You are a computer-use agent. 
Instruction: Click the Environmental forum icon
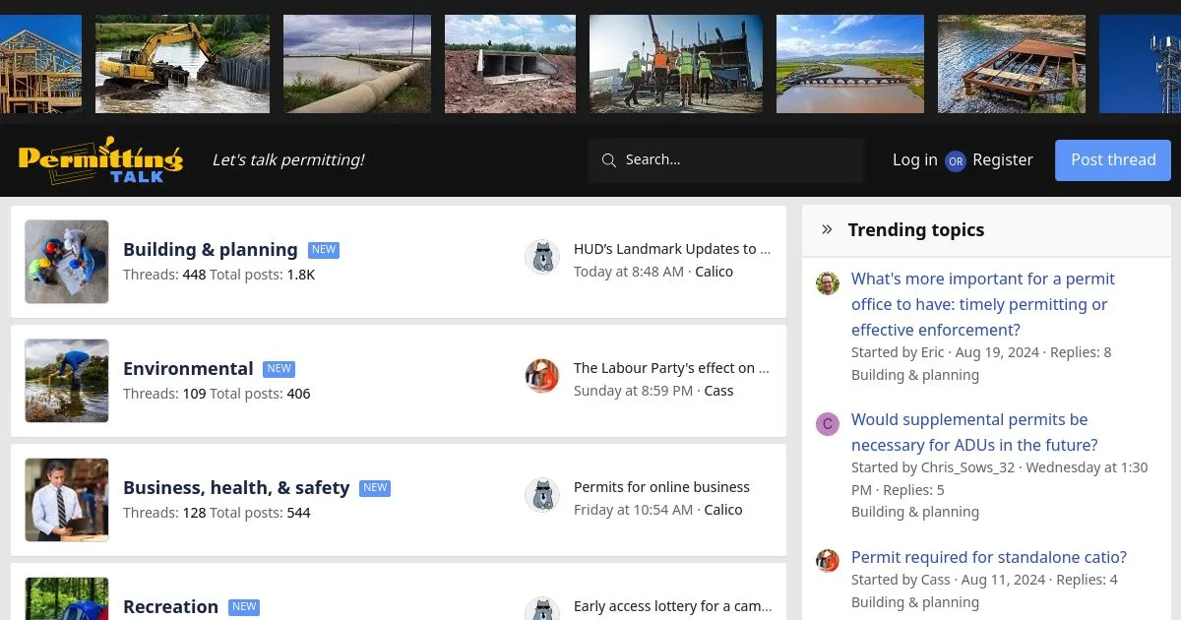point(67,381)
